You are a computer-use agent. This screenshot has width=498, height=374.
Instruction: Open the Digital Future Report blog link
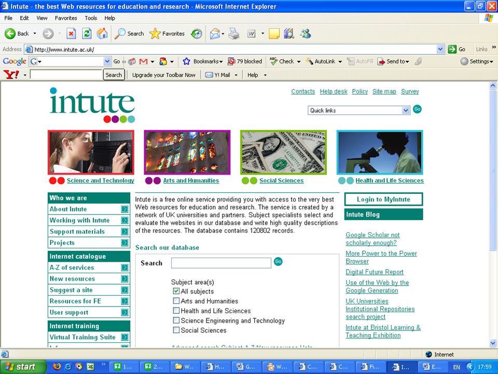coord(375,272)
